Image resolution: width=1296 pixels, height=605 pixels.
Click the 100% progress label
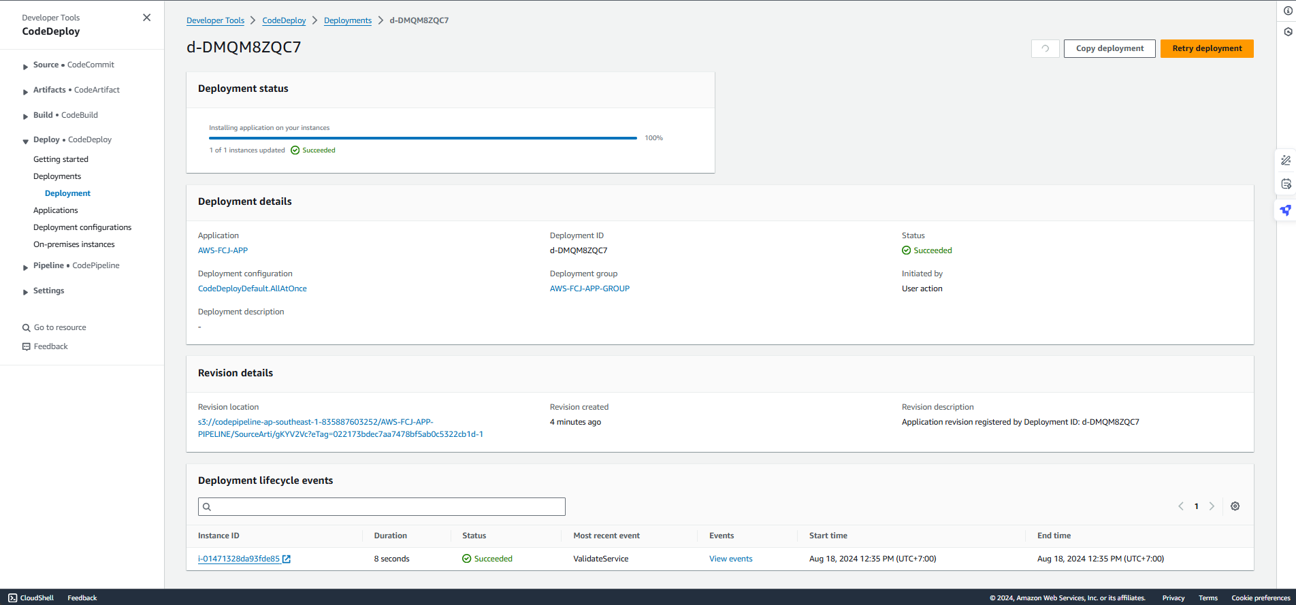click(653, 138)
